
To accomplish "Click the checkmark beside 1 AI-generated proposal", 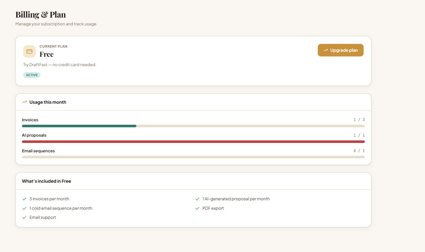I will 197,199.
